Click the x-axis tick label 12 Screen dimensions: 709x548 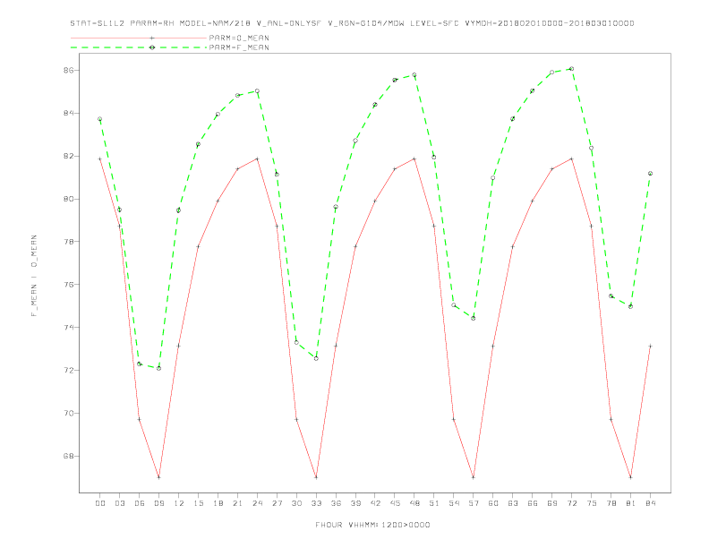(x=179, y=503)
